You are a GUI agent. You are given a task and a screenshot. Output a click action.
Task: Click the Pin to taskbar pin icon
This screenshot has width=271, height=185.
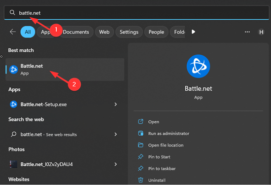click(140, 168)
